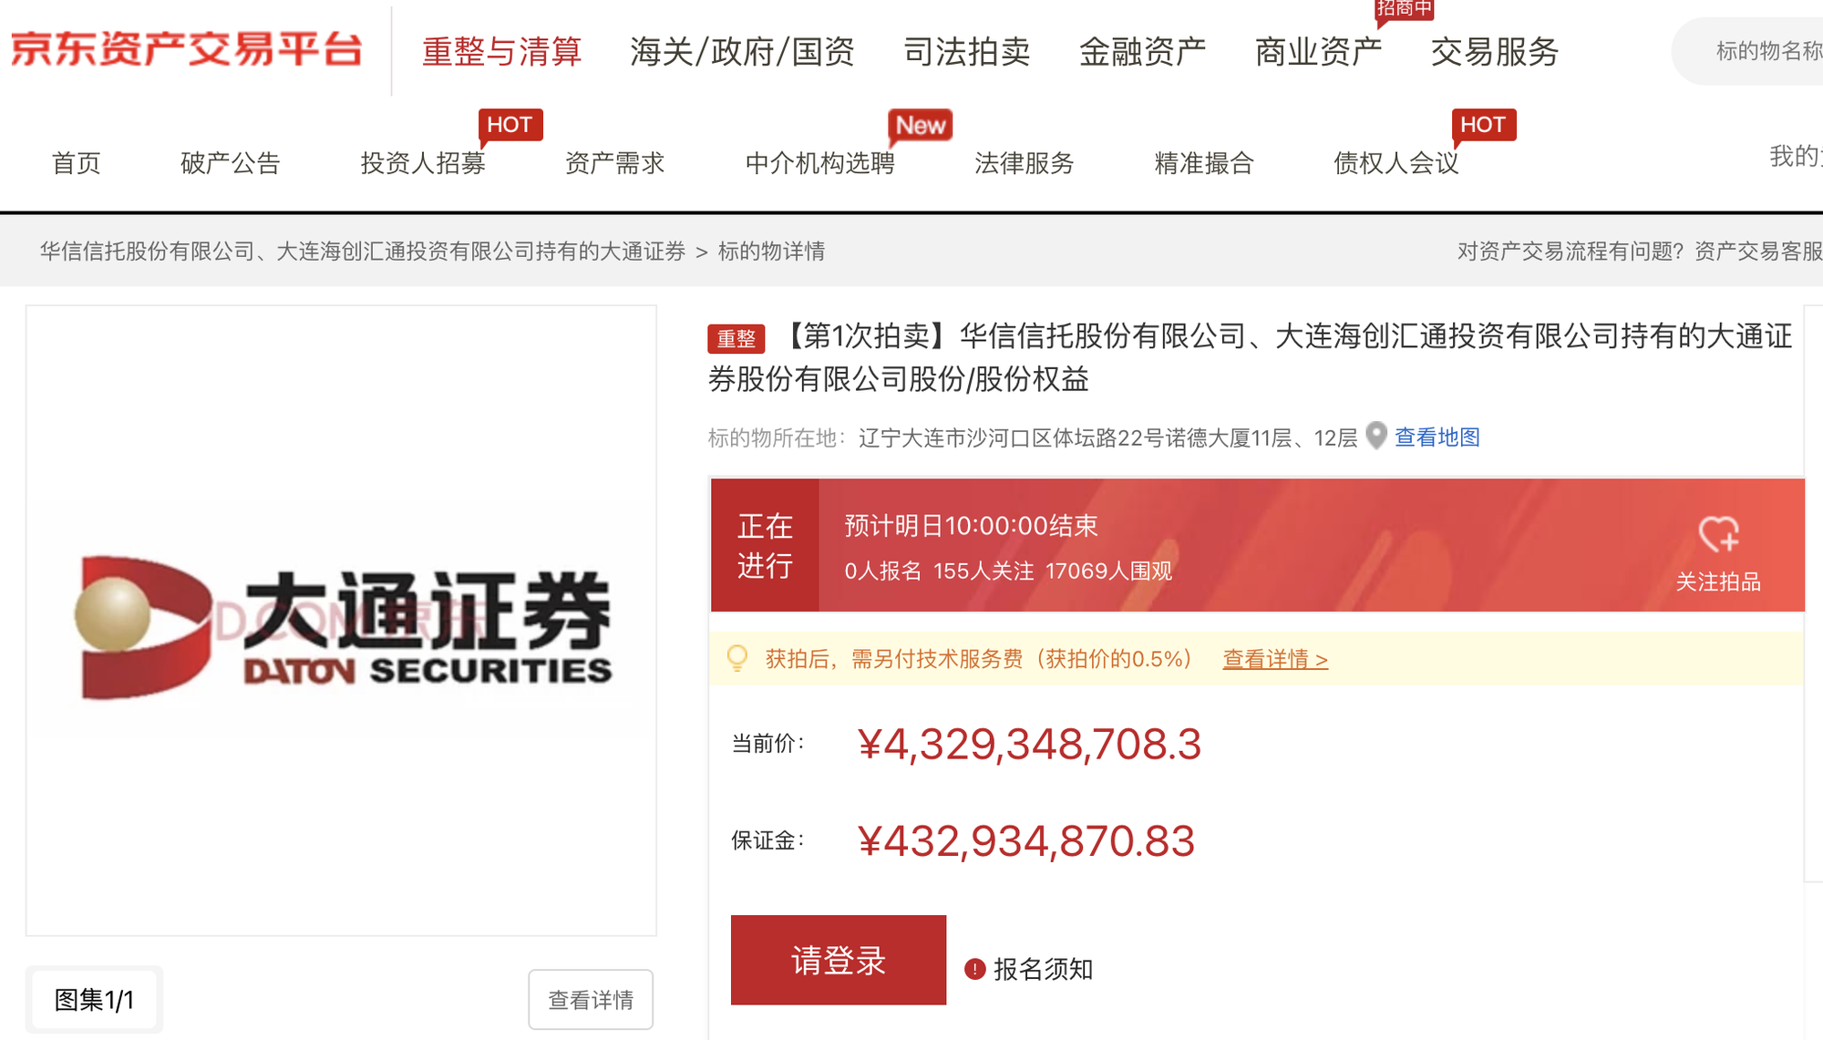Open the 海关/政府/国资 tab
Viewport: 1823px width, 1040px height.
point(742,52)
